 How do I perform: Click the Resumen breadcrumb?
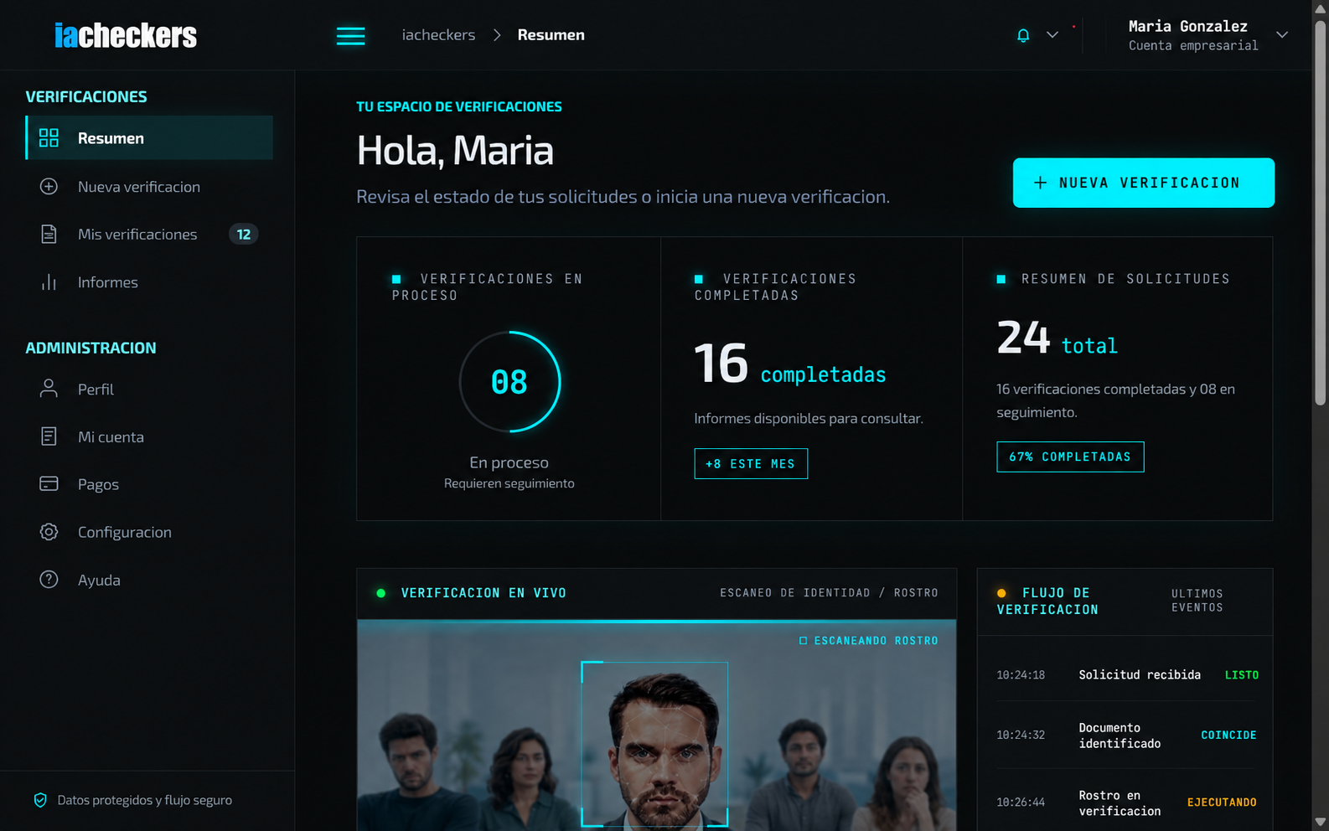tap(551, 35)
